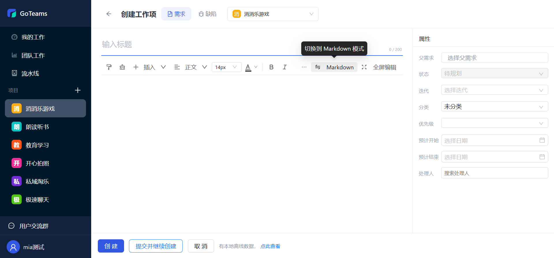Screen dimensions: 554x258
Task: Open 流水线 in the sidebar
Action: pos(46,73)
